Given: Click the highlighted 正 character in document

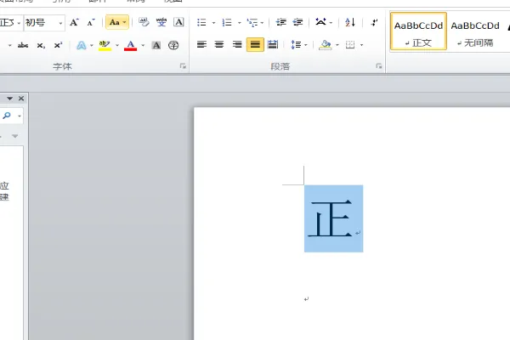Looking at the screenshot, I should (x=331, y=219).
